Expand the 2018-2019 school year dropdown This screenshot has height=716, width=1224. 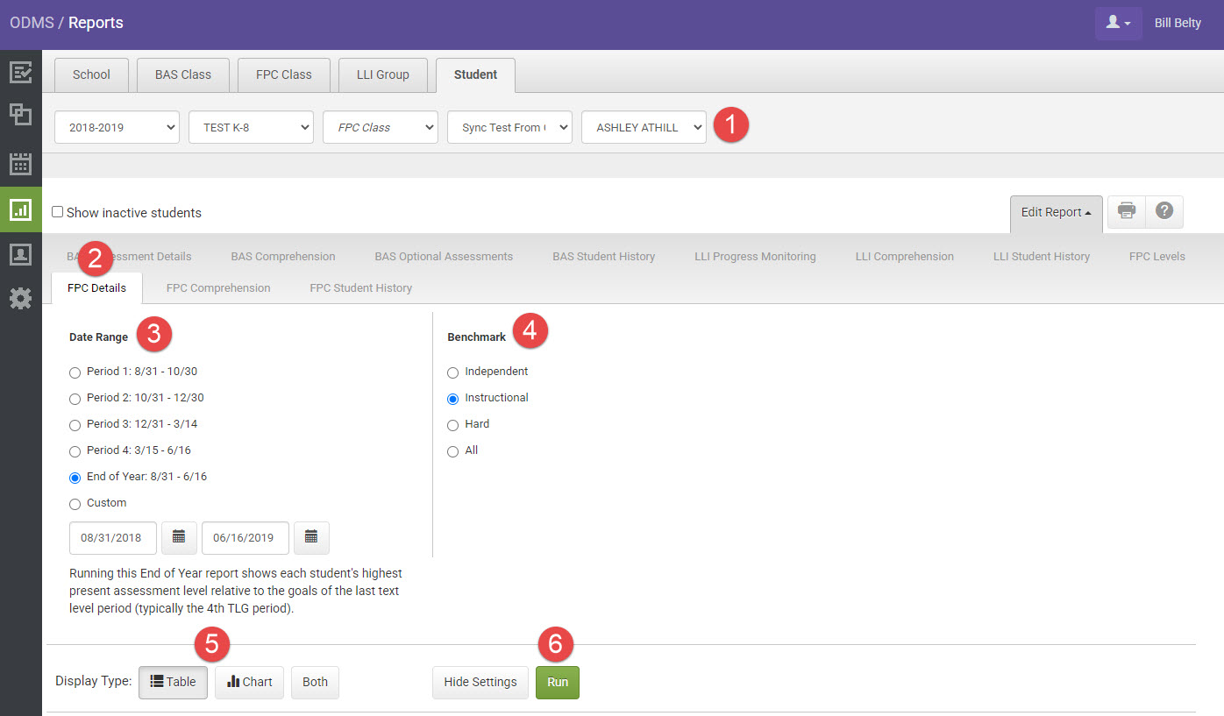[117, 127]
